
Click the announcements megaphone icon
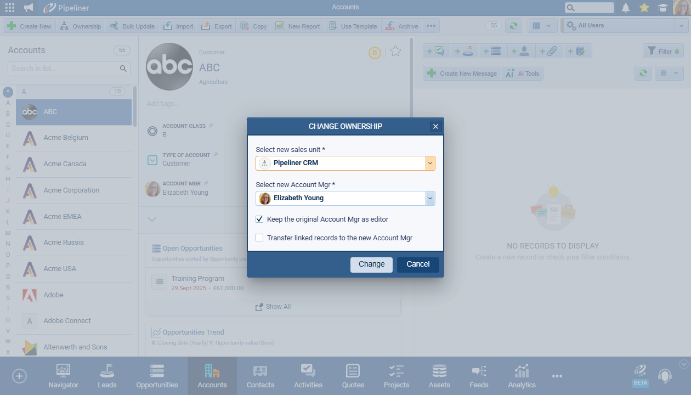pos(29,8)
